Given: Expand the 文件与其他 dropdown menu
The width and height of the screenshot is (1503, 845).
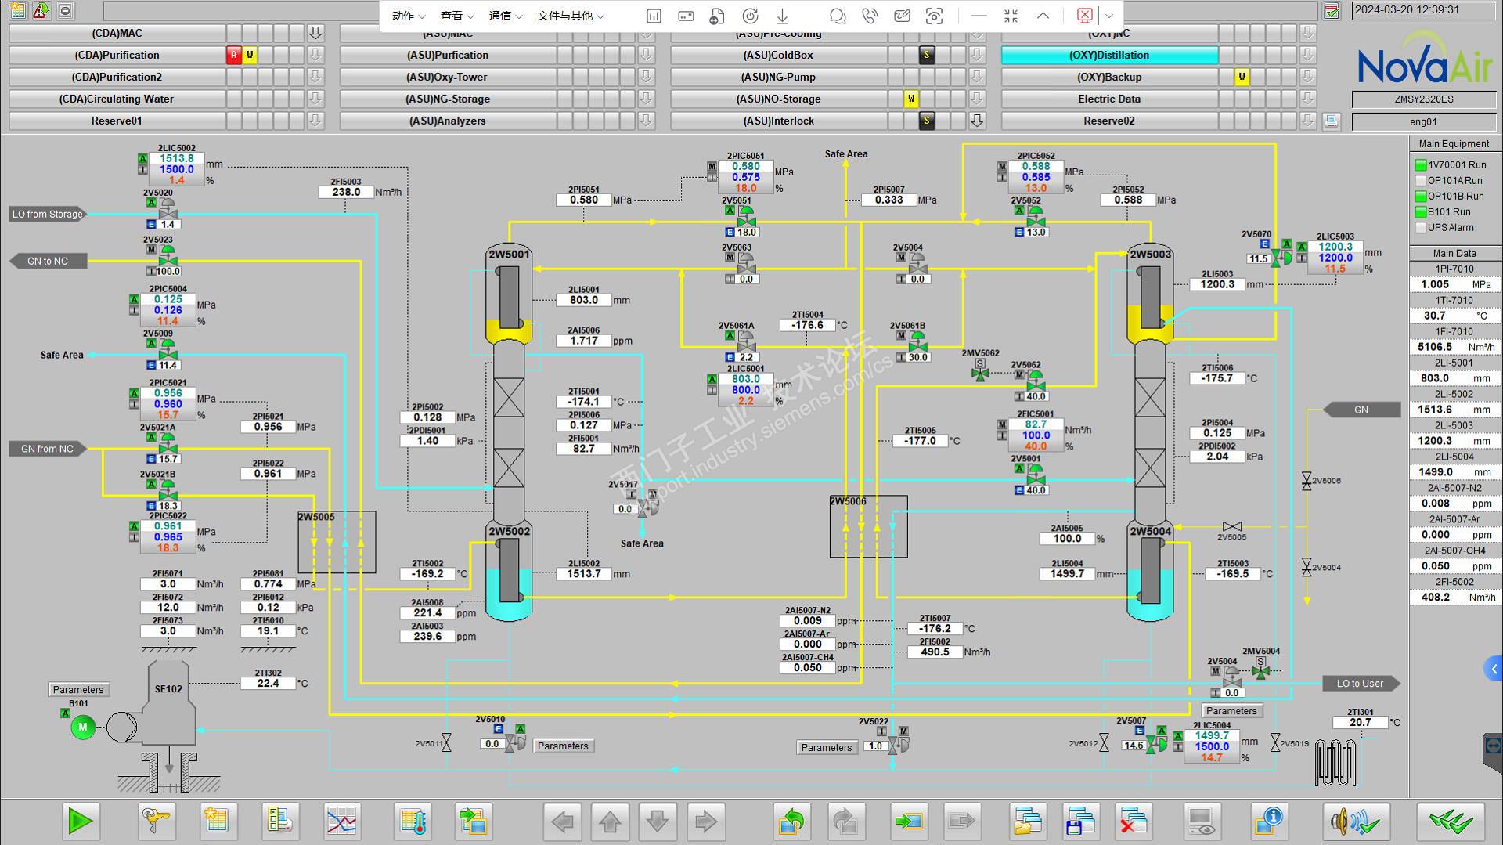Looking at the screenshot, I should tap(571, 16).
